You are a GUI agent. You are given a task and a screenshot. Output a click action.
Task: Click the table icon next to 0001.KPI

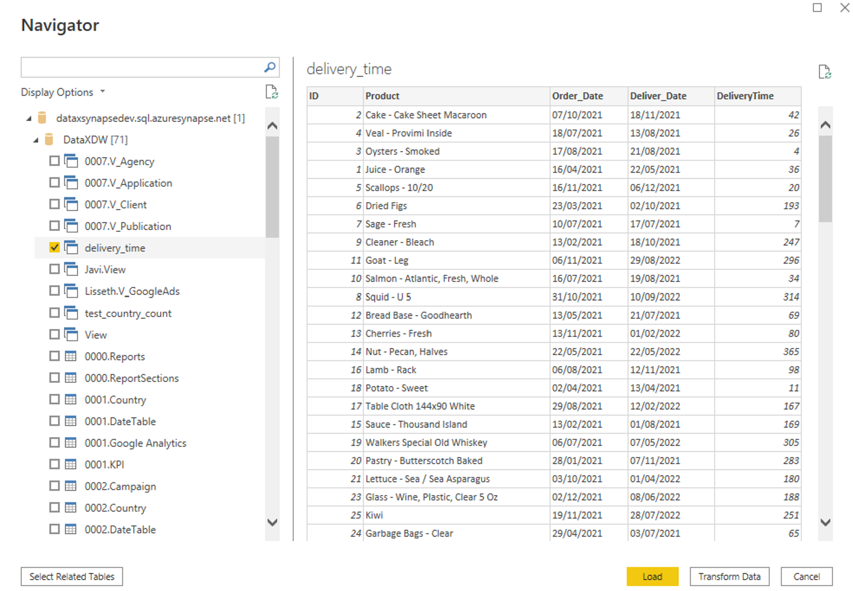(71, 464)
